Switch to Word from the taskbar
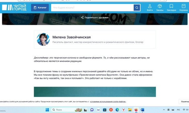This screenshot has height=113, width=189. coord(142,110)
